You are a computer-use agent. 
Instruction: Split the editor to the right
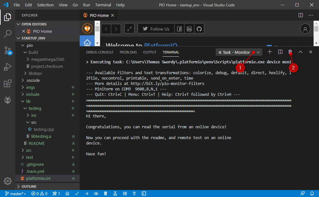pos(301,15)
